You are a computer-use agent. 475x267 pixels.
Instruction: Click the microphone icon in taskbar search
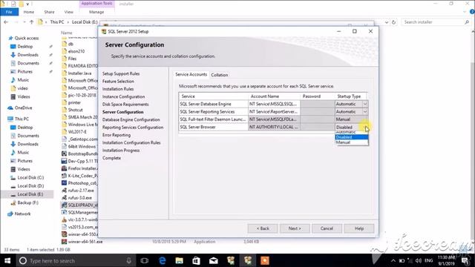click(128, 260)
